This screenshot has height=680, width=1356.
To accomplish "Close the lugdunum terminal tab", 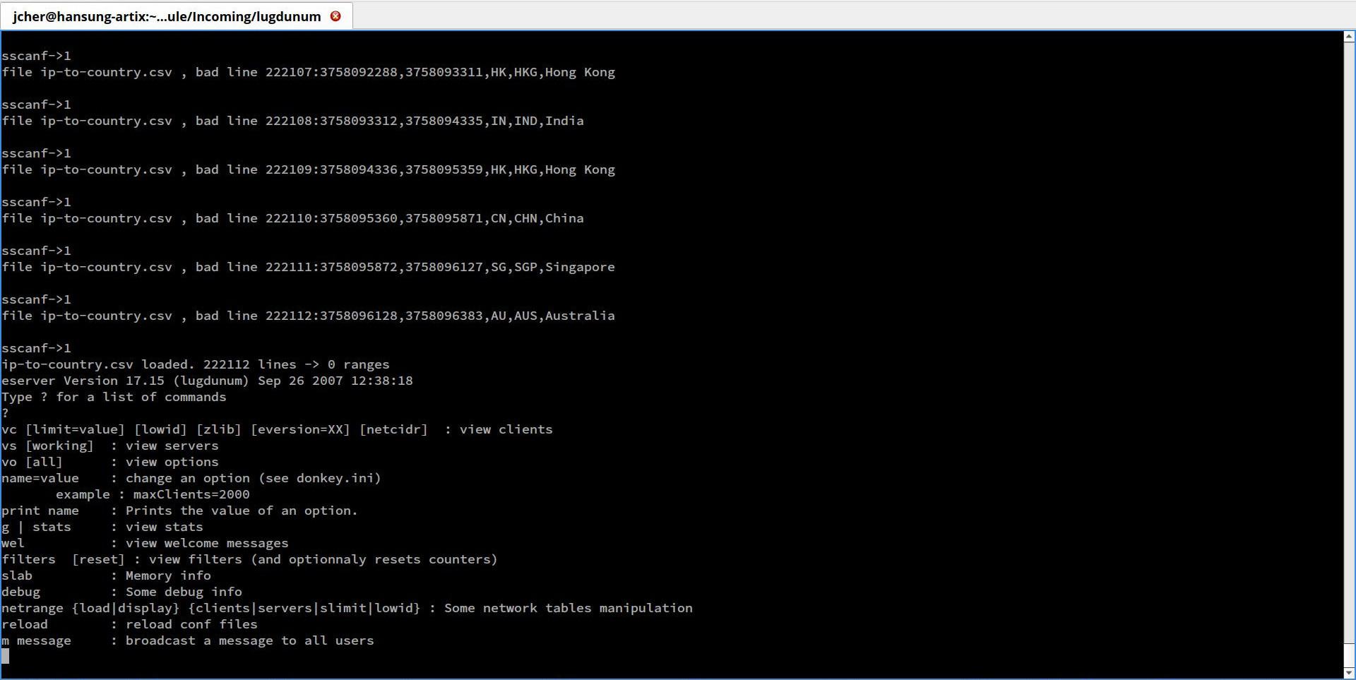I will point(335,16).
